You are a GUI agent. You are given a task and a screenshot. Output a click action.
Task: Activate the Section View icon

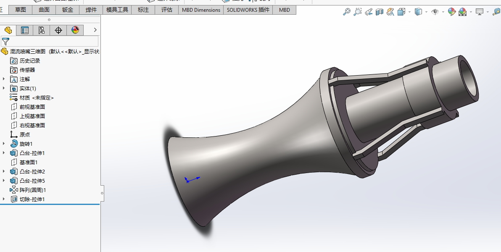[380, 12]
